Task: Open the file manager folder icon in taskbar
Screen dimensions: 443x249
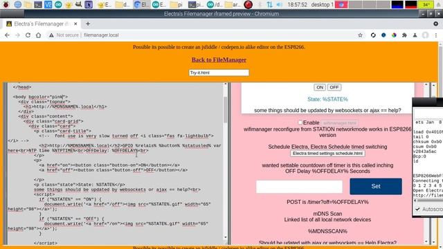Action: 28,4
